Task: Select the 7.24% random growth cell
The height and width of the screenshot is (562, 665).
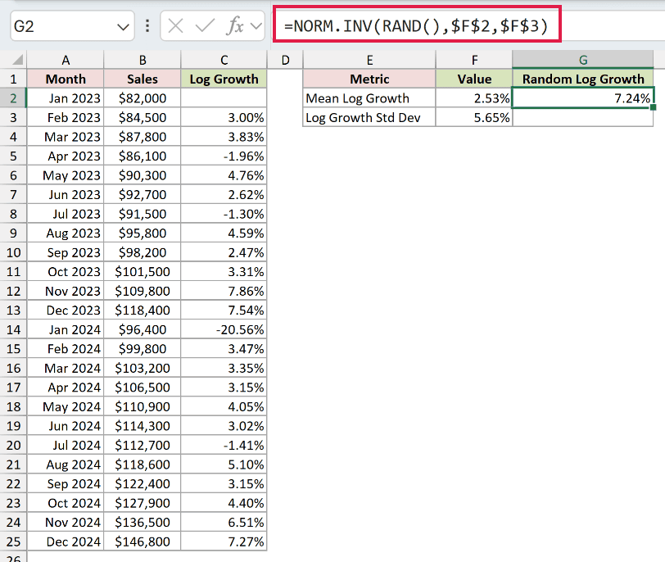Action: 583,98
